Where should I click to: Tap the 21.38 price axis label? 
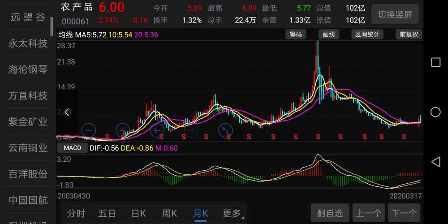click(x=66, y=62)
